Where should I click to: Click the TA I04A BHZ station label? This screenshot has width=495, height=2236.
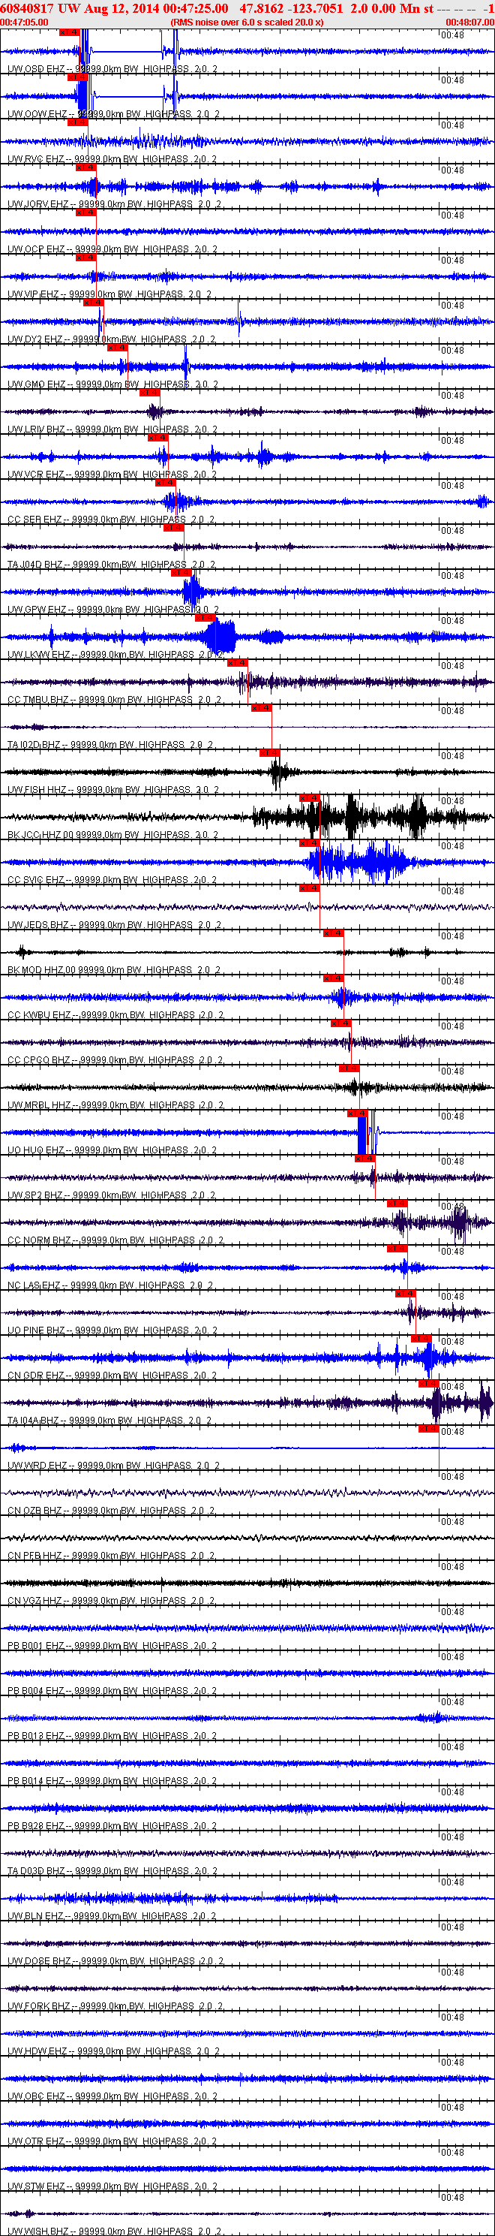coord(112,1421)
